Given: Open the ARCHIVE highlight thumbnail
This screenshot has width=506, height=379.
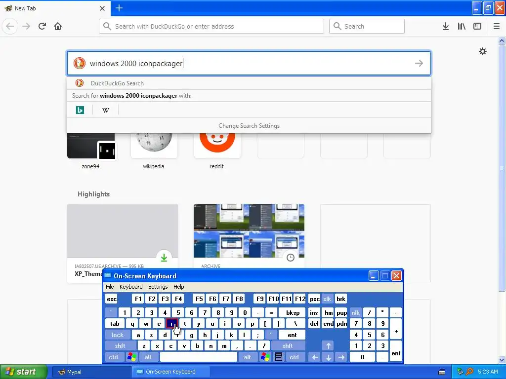Looking at the screenshot, I should [249, 231].
